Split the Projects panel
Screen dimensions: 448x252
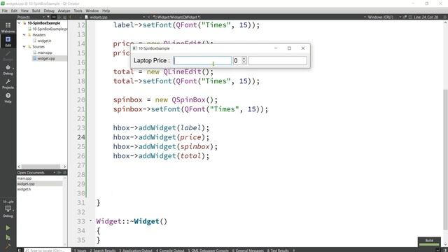pos(59,17)
